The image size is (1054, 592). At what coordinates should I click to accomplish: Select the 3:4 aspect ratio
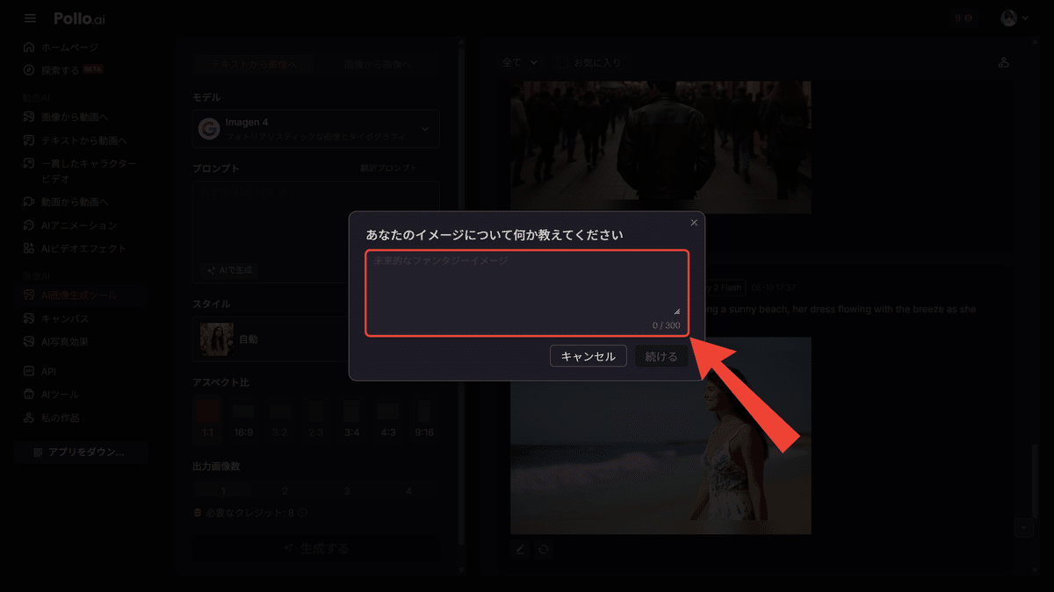point(351,418)
